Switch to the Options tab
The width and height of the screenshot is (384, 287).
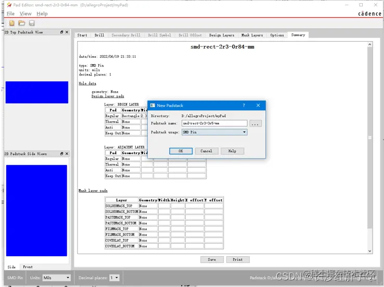click(x=277, y=35)
